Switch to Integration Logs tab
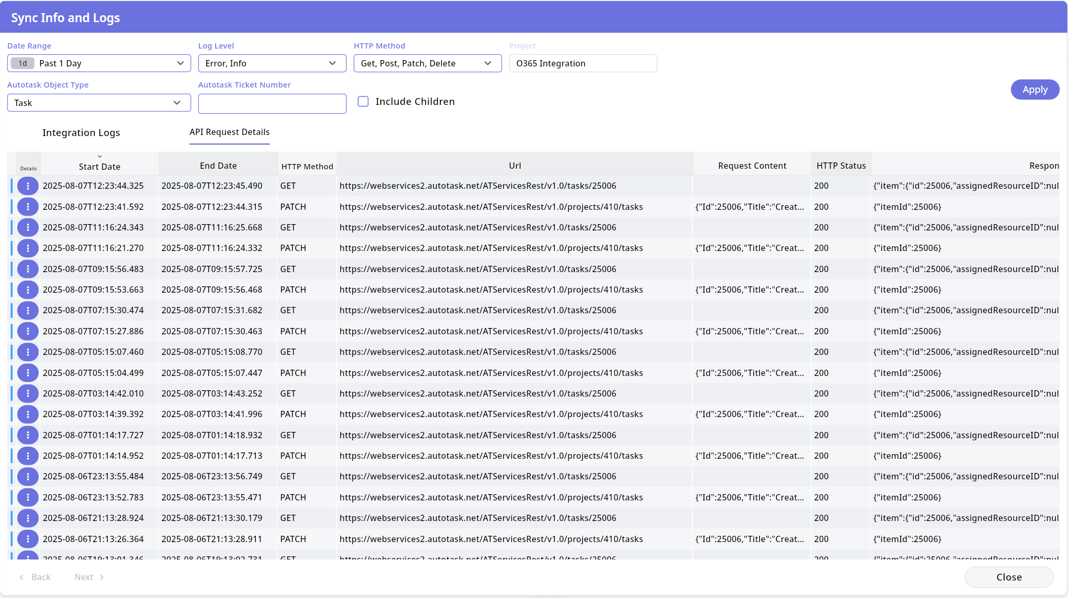1069x598 pixels. (81, 133)
